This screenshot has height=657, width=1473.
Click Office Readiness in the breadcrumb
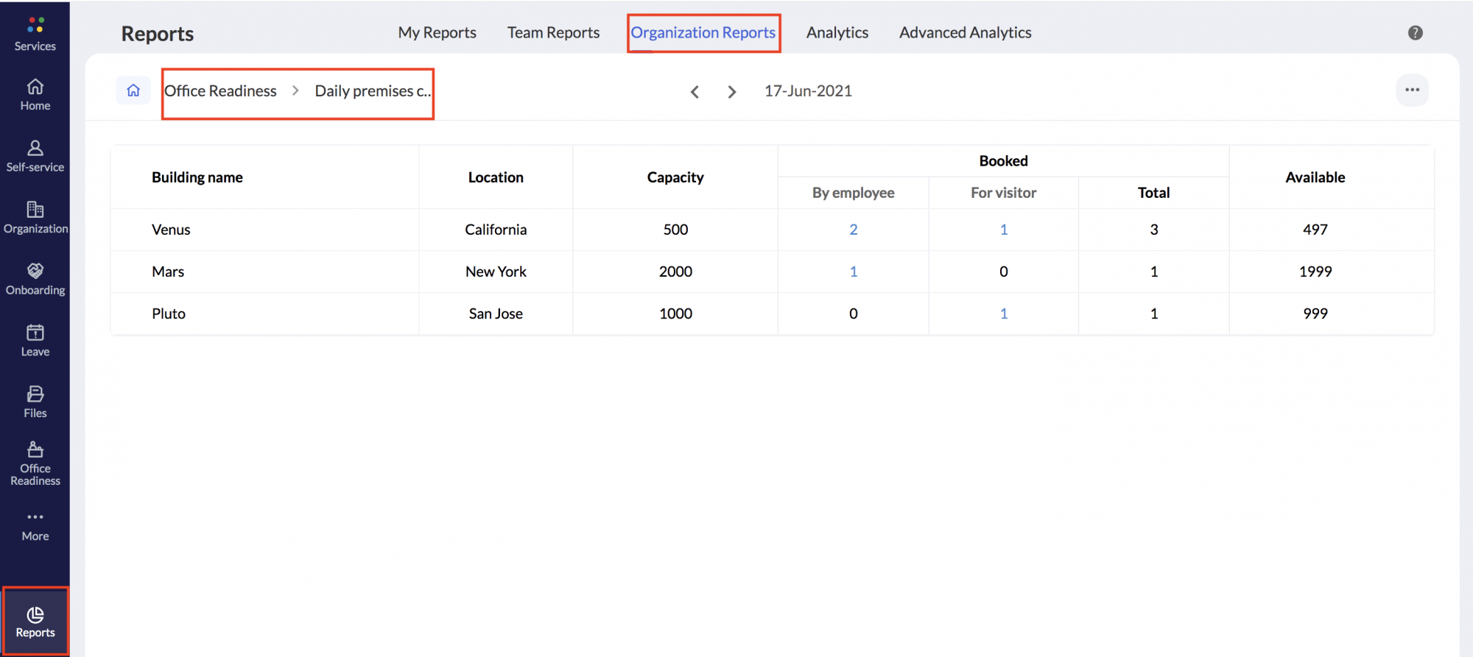tap(220, 91)
